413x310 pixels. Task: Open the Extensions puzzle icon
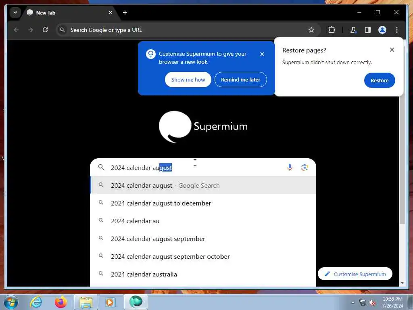332,30
